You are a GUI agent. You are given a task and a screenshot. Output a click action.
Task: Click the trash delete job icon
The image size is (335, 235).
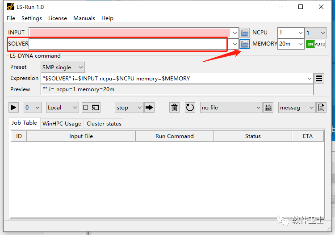coord(174,108)
